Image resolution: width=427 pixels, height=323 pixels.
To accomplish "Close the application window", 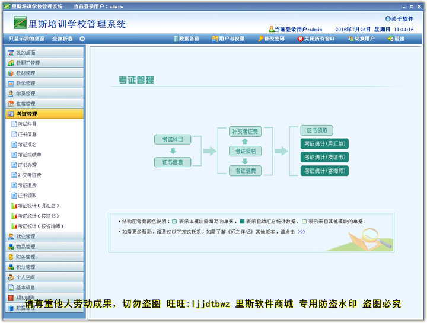I will coord(419,7).
